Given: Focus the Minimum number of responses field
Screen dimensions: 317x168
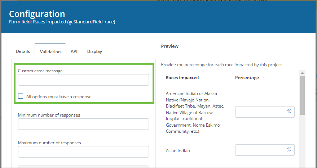Looking at the screenshot, I should [83, 124].
